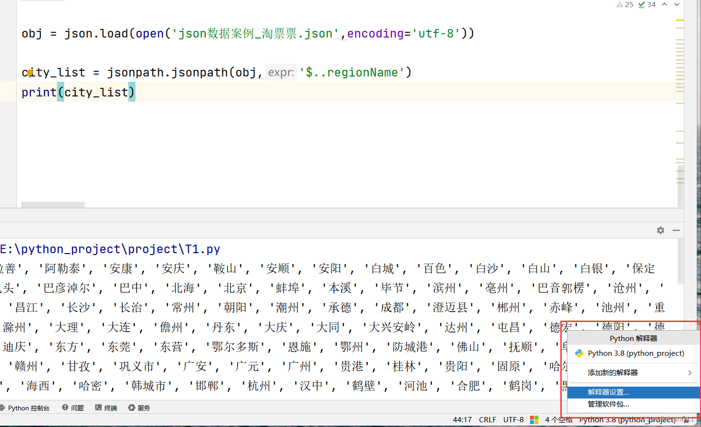Click the horizontal scrollbar below the editor
Image resolution: width=701 pixels, height=427 pixels.
(x=52, y=204)
